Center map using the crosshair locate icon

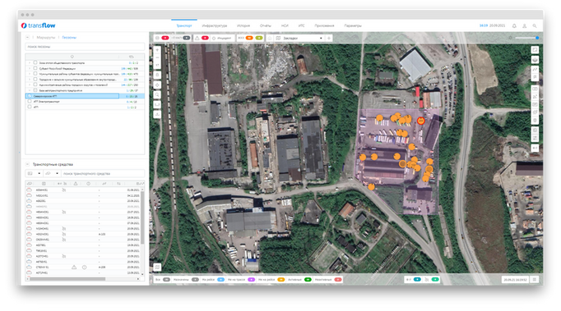(x=157, y=85)
